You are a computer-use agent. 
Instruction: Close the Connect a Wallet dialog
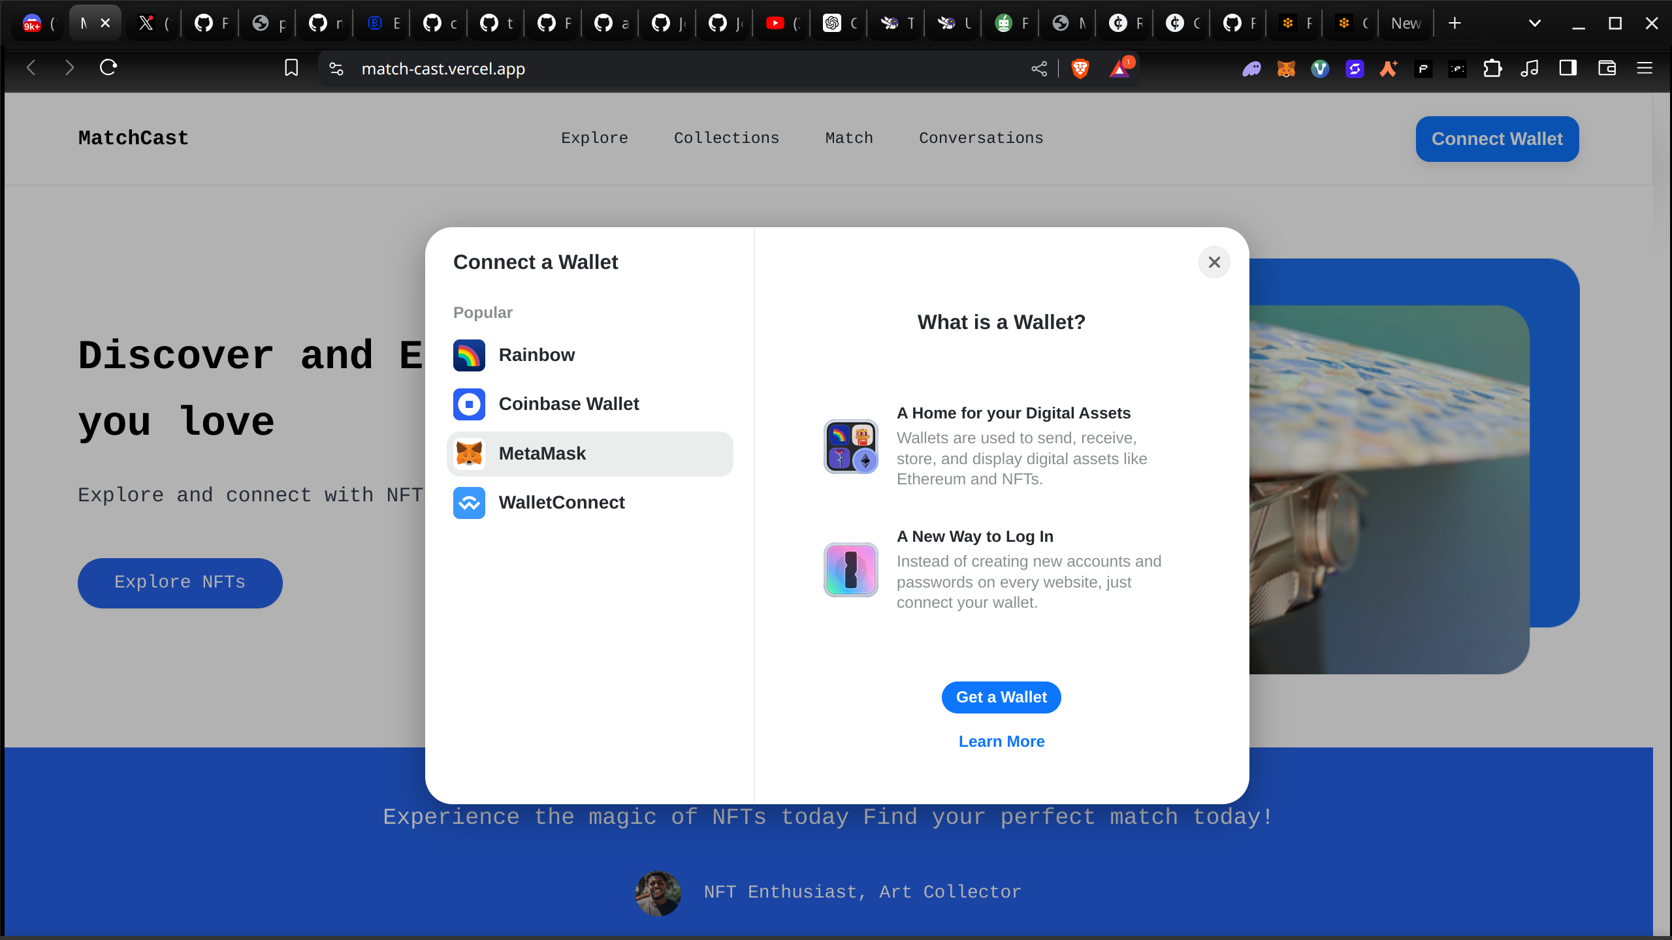coord(1214,262)
